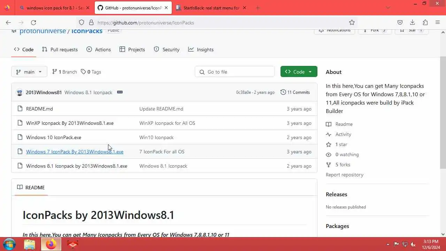Close the GitHub IconPacks tab
Image resolution: width=446 pixels, height=251 pixels.
click(x=166, y=8)
